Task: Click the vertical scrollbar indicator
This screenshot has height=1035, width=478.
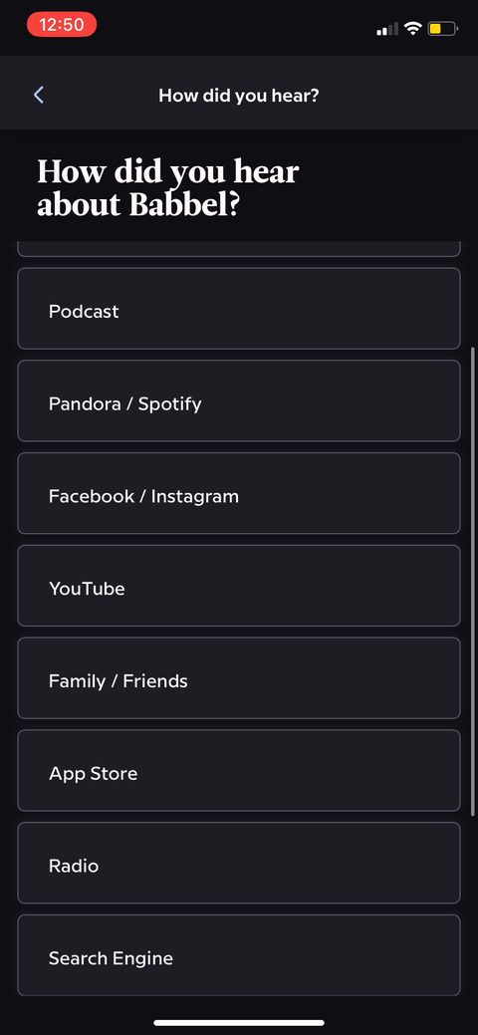Action: [473, 581]
